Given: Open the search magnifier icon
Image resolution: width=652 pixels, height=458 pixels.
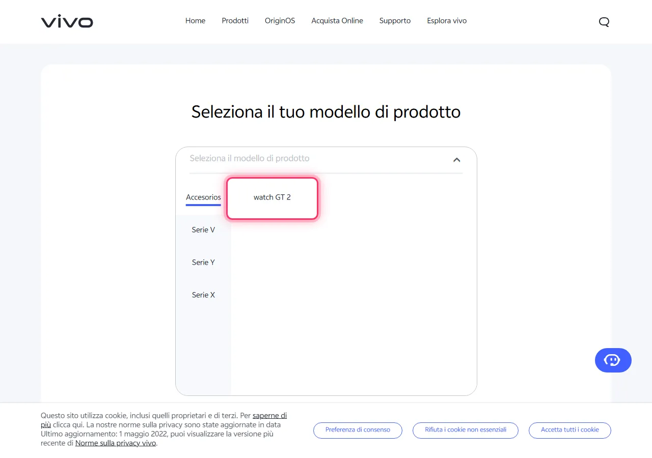Looking at the screenshot, I should 604,21.
